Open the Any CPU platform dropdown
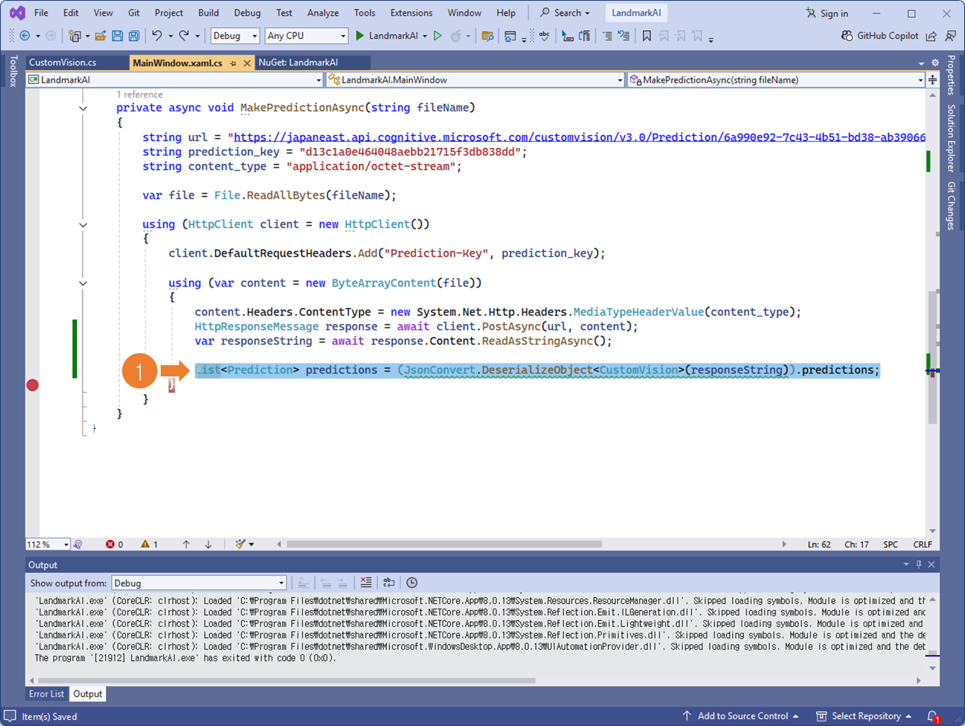 (307, 36)
